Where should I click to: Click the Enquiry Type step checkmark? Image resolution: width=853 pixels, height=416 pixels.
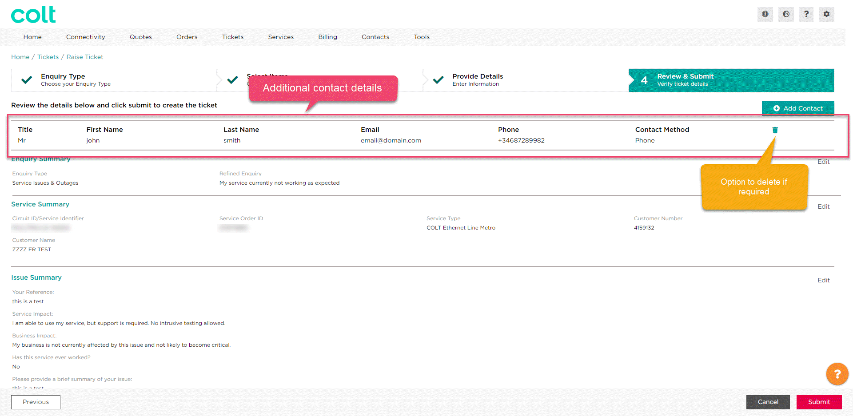[26, 79]
